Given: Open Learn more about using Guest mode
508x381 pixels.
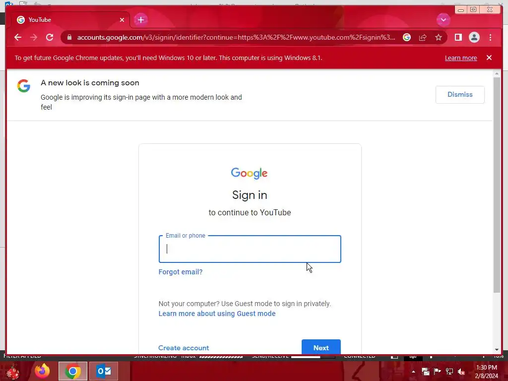Looking at the screenshot, I should [217, 314].
